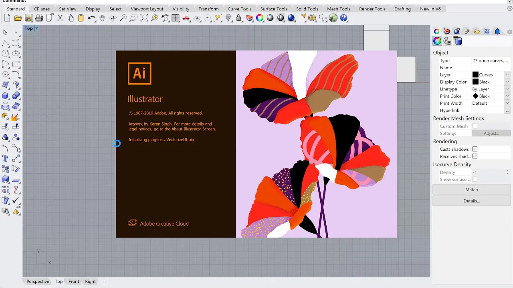Image resolution: width=513 pixels, height=288 pixels.
Task: Open Help with the question mark icon
Action: pos(343,18)
